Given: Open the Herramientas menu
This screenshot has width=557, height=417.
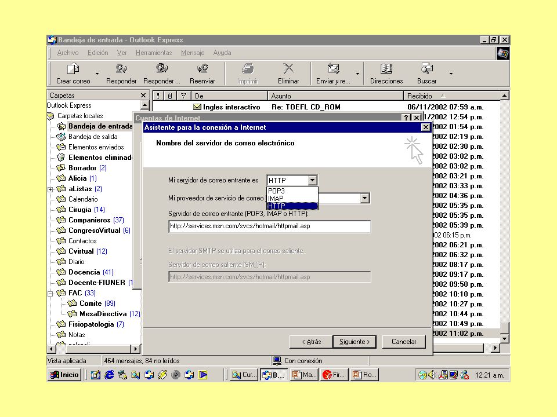Looking at the screenshot, I should pos(153,53).
